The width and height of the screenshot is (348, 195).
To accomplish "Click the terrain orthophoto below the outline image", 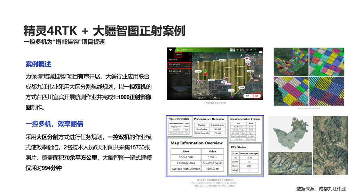I will tap(290, 163).
